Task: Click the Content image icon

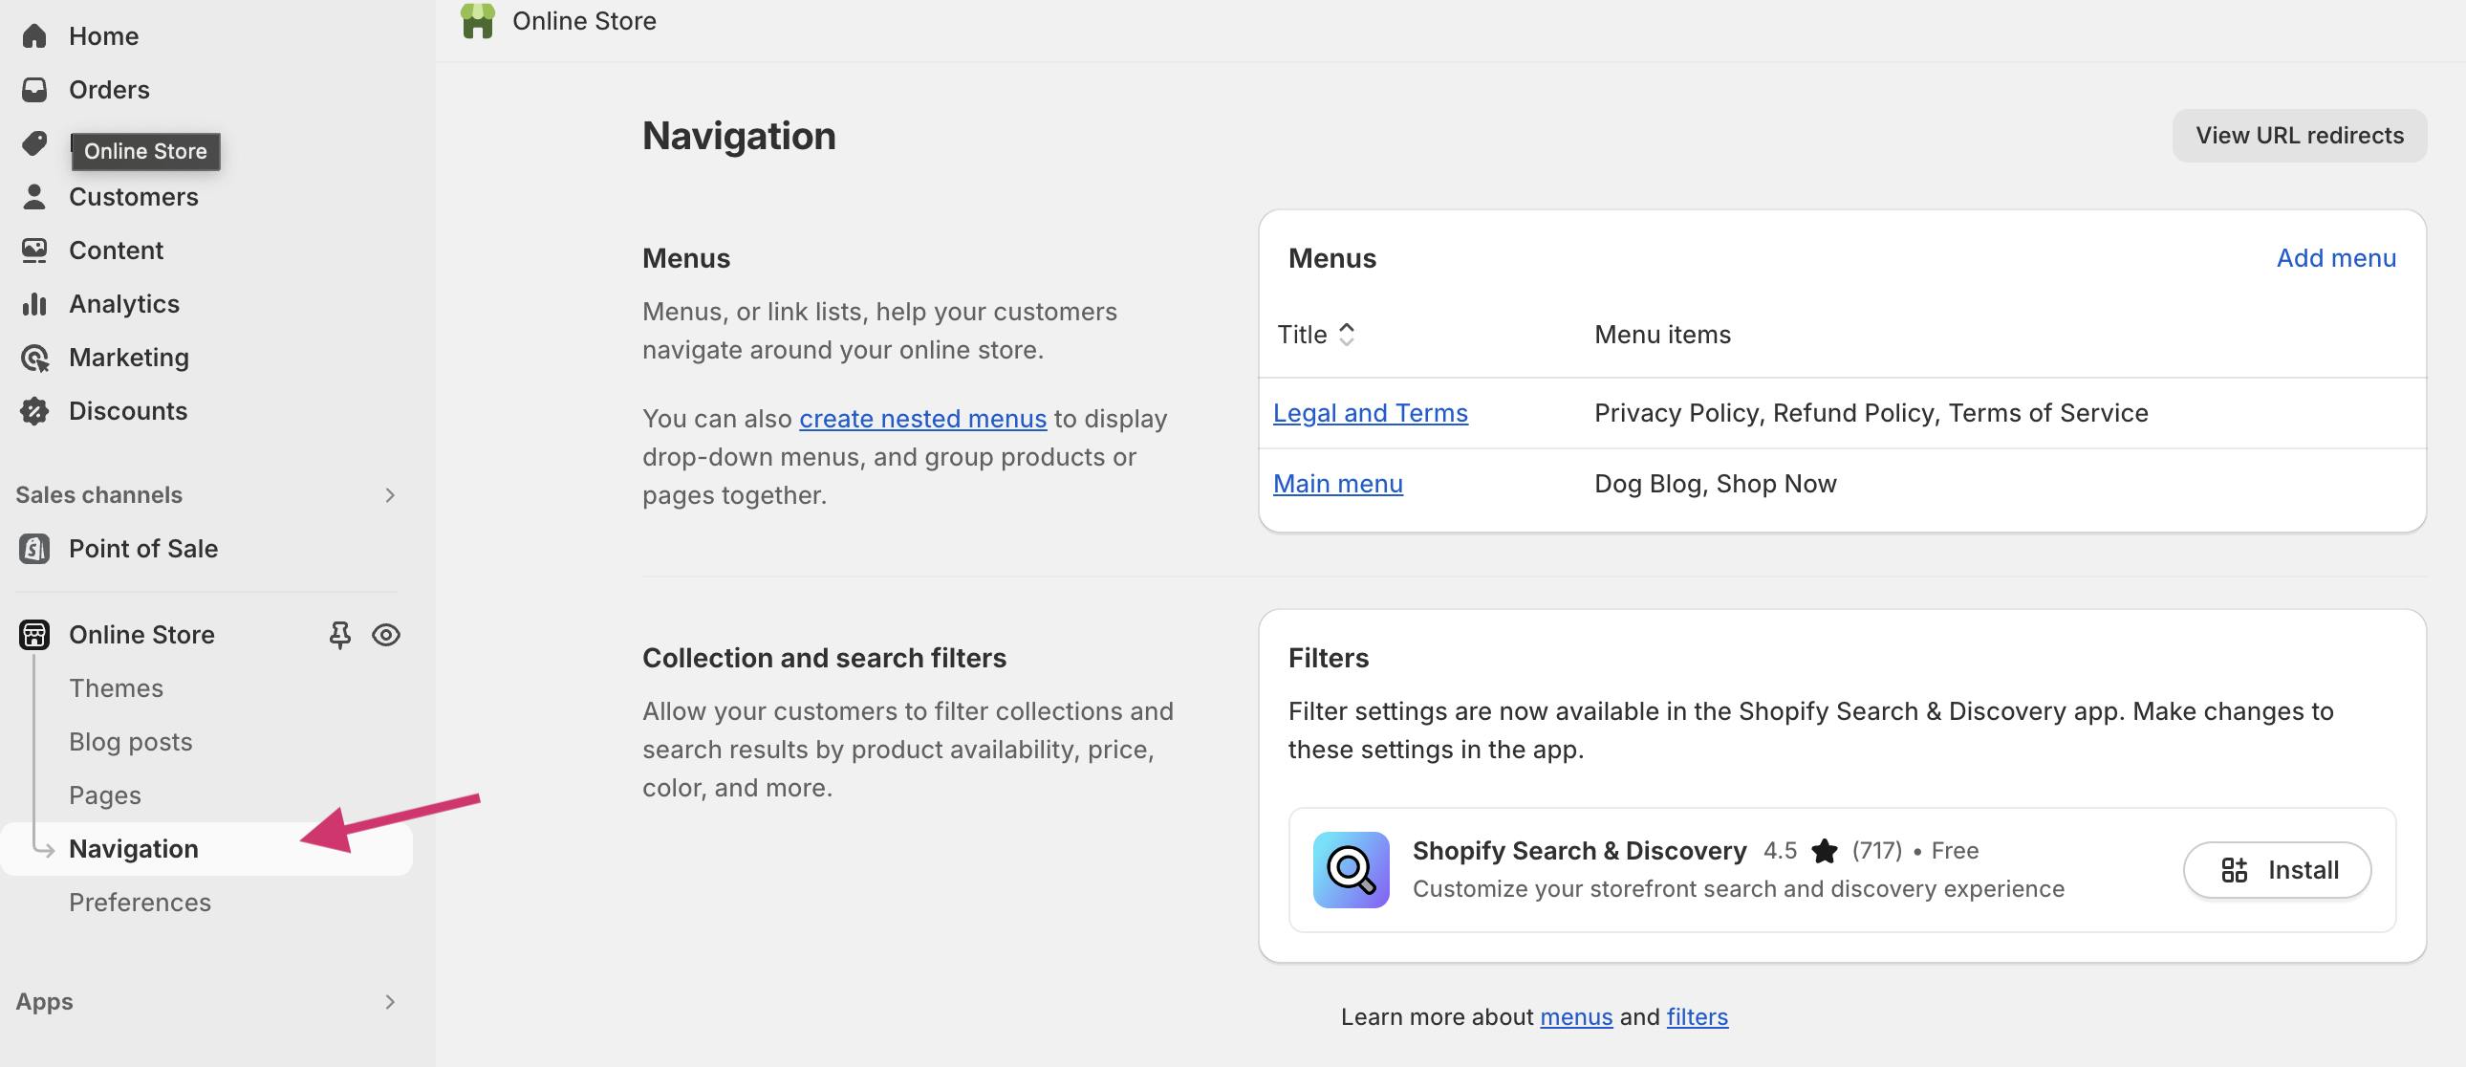Action: pos(34,250)
